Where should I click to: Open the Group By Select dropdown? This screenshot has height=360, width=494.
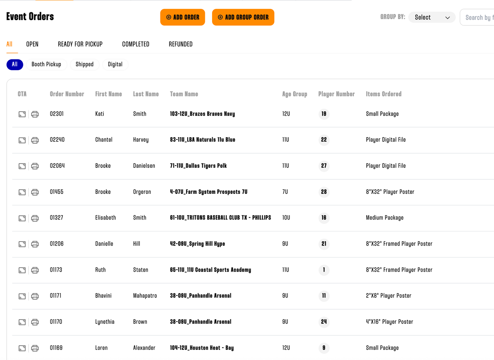432,17
